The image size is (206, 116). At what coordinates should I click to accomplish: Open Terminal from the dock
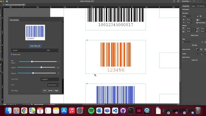click(131, 111)
